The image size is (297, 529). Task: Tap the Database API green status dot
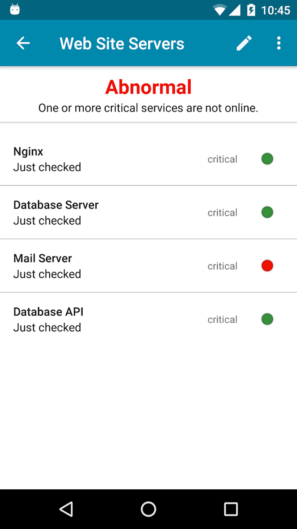point(267,319)
